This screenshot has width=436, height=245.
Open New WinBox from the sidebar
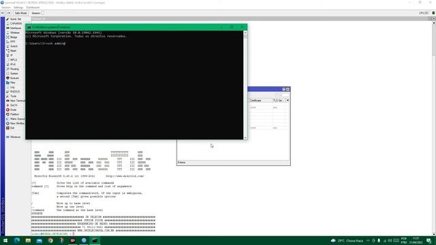tap(16, 123)
